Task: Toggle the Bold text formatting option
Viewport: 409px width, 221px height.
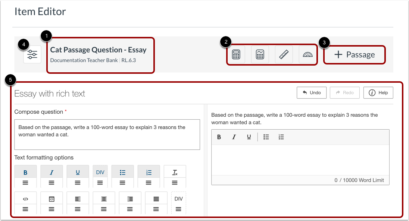Action: (x=25, y=172)
